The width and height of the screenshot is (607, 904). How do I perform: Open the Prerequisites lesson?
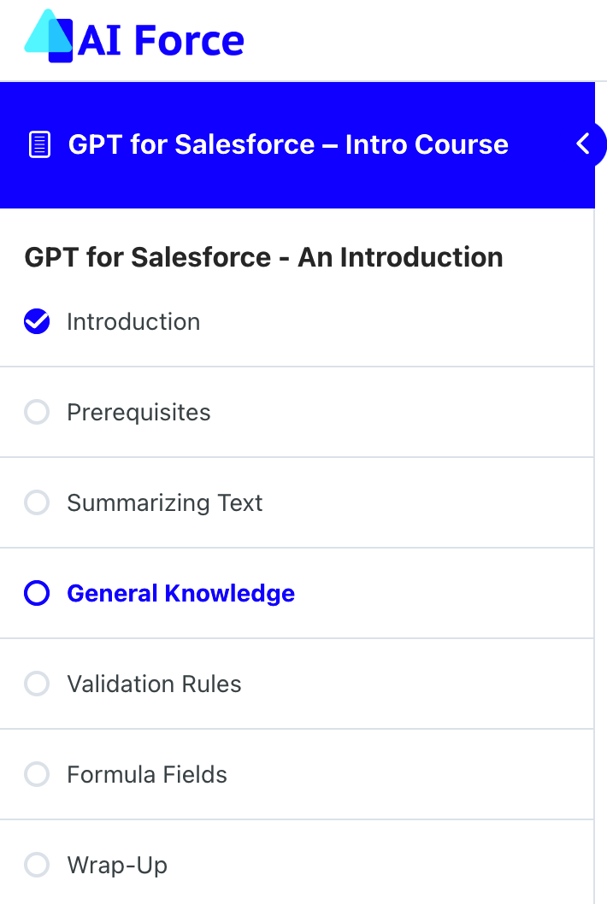[138, 413]
